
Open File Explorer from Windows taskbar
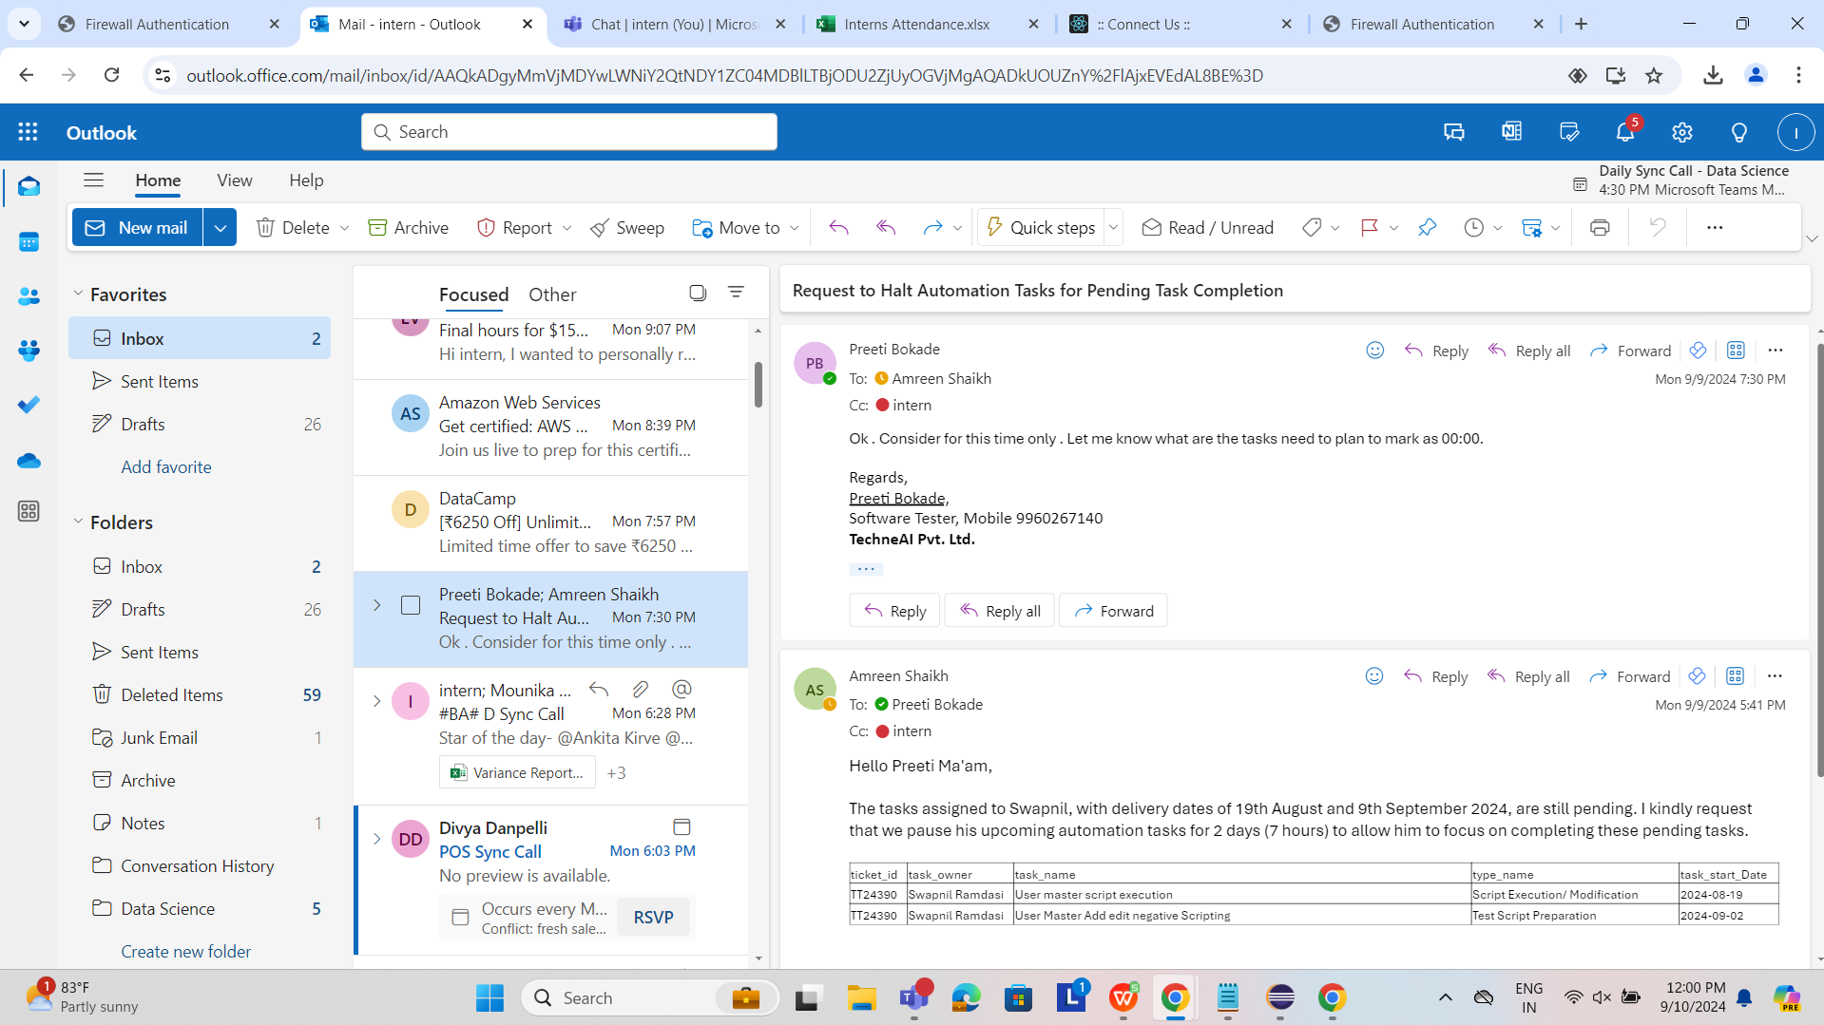pos(862,998)
